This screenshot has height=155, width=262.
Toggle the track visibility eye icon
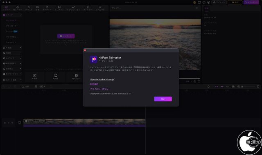9,123
